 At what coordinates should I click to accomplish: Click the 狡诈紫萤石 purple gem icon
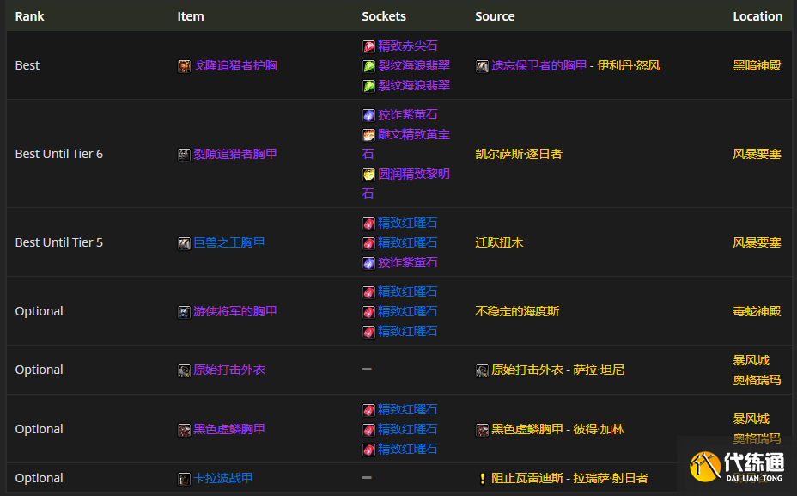point(369,114)
